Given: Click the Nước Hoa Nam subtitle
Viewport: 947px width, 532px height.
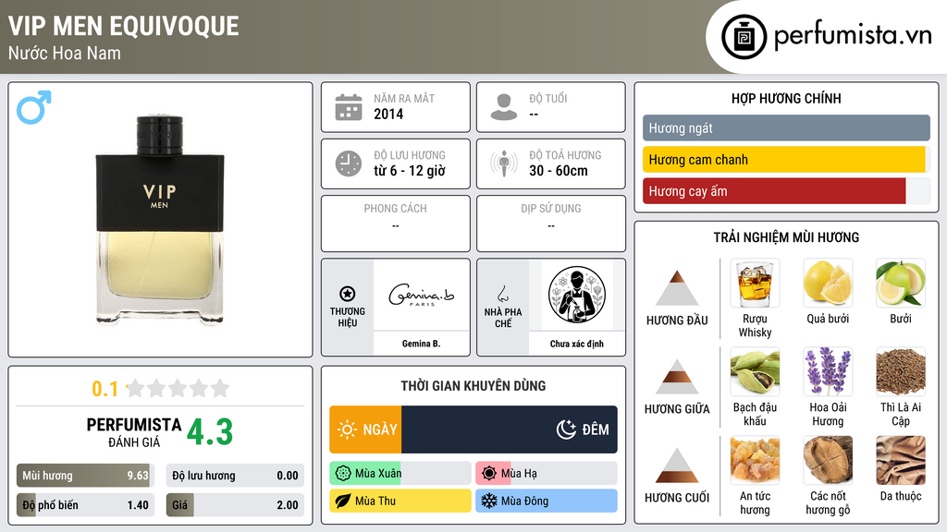Looking at the screenshot, I should (x=64, y=54).
